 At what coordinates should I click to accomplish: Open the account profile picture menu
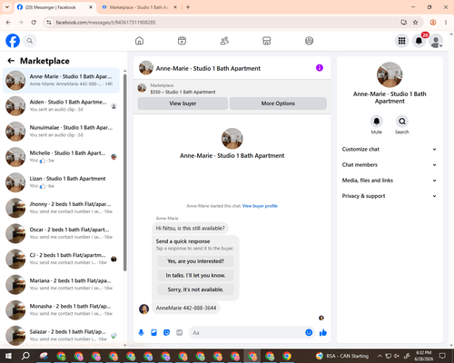pos(436,41)
